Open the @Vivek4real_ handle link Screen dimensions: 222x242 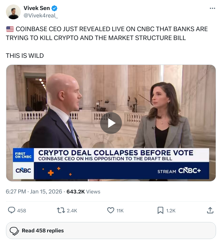click(x=41, y=16)
